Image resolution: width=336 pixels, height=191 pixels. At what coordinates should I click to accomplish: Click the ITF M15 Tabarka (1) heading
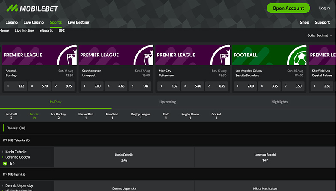[16, 140]
